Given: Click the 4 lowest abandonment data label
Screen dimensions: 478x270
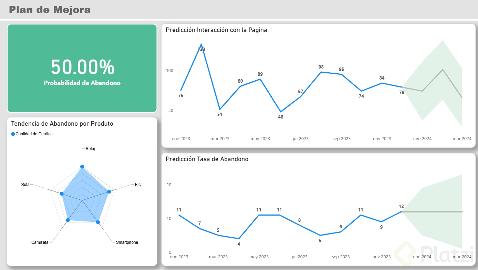Looking at the screenshot, I should tap(239, 244).
